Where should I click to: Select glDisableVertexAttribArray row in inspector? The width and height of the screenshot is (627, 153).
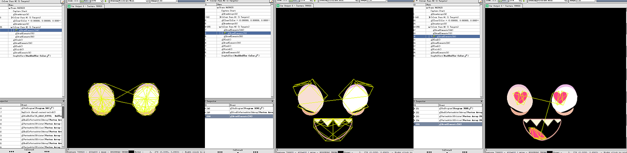238,112
